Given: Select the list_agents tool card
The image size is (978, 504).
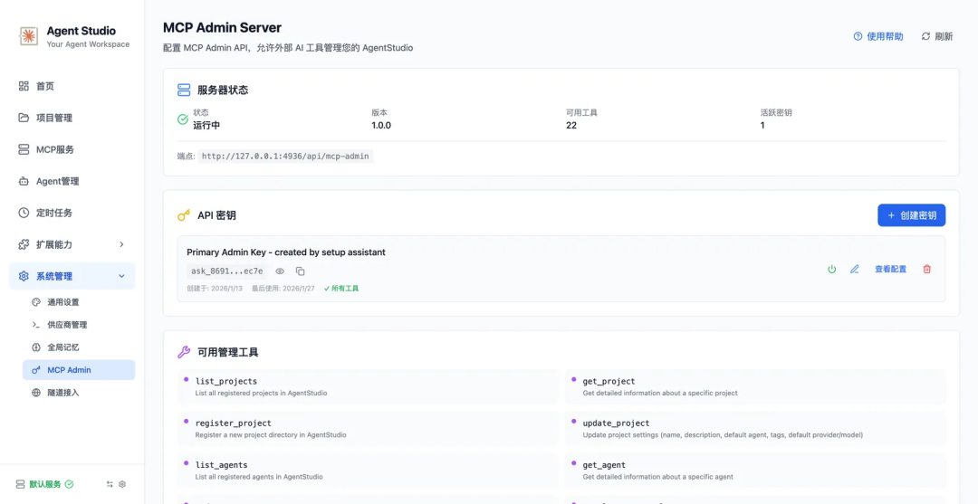Looking at the screenshot, I should click(368, 471).
